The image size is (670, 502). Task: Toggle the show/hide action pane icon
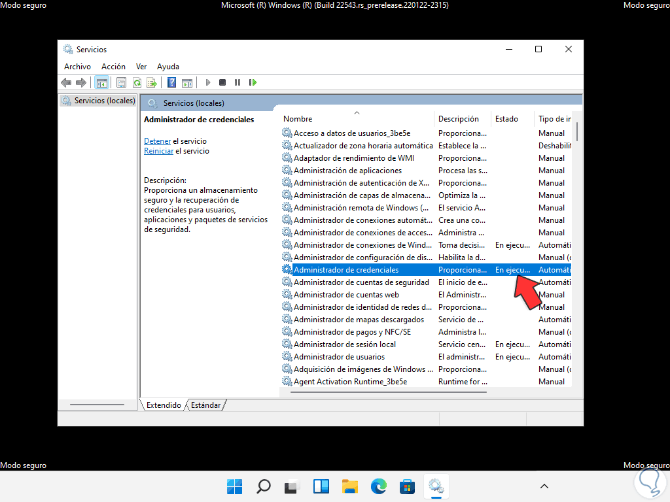[x=186, y=82]
